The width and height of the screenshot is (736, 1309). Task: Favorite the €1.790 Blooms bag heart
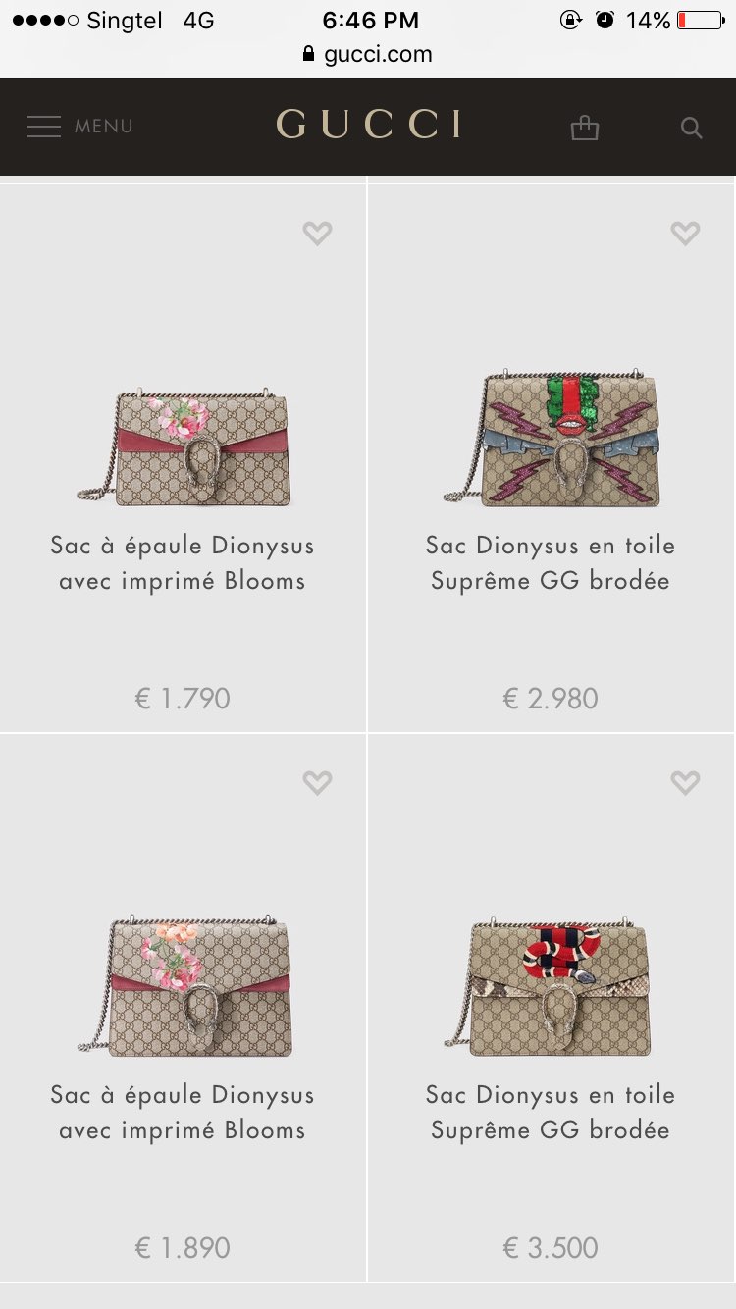[x=317, y=233]
